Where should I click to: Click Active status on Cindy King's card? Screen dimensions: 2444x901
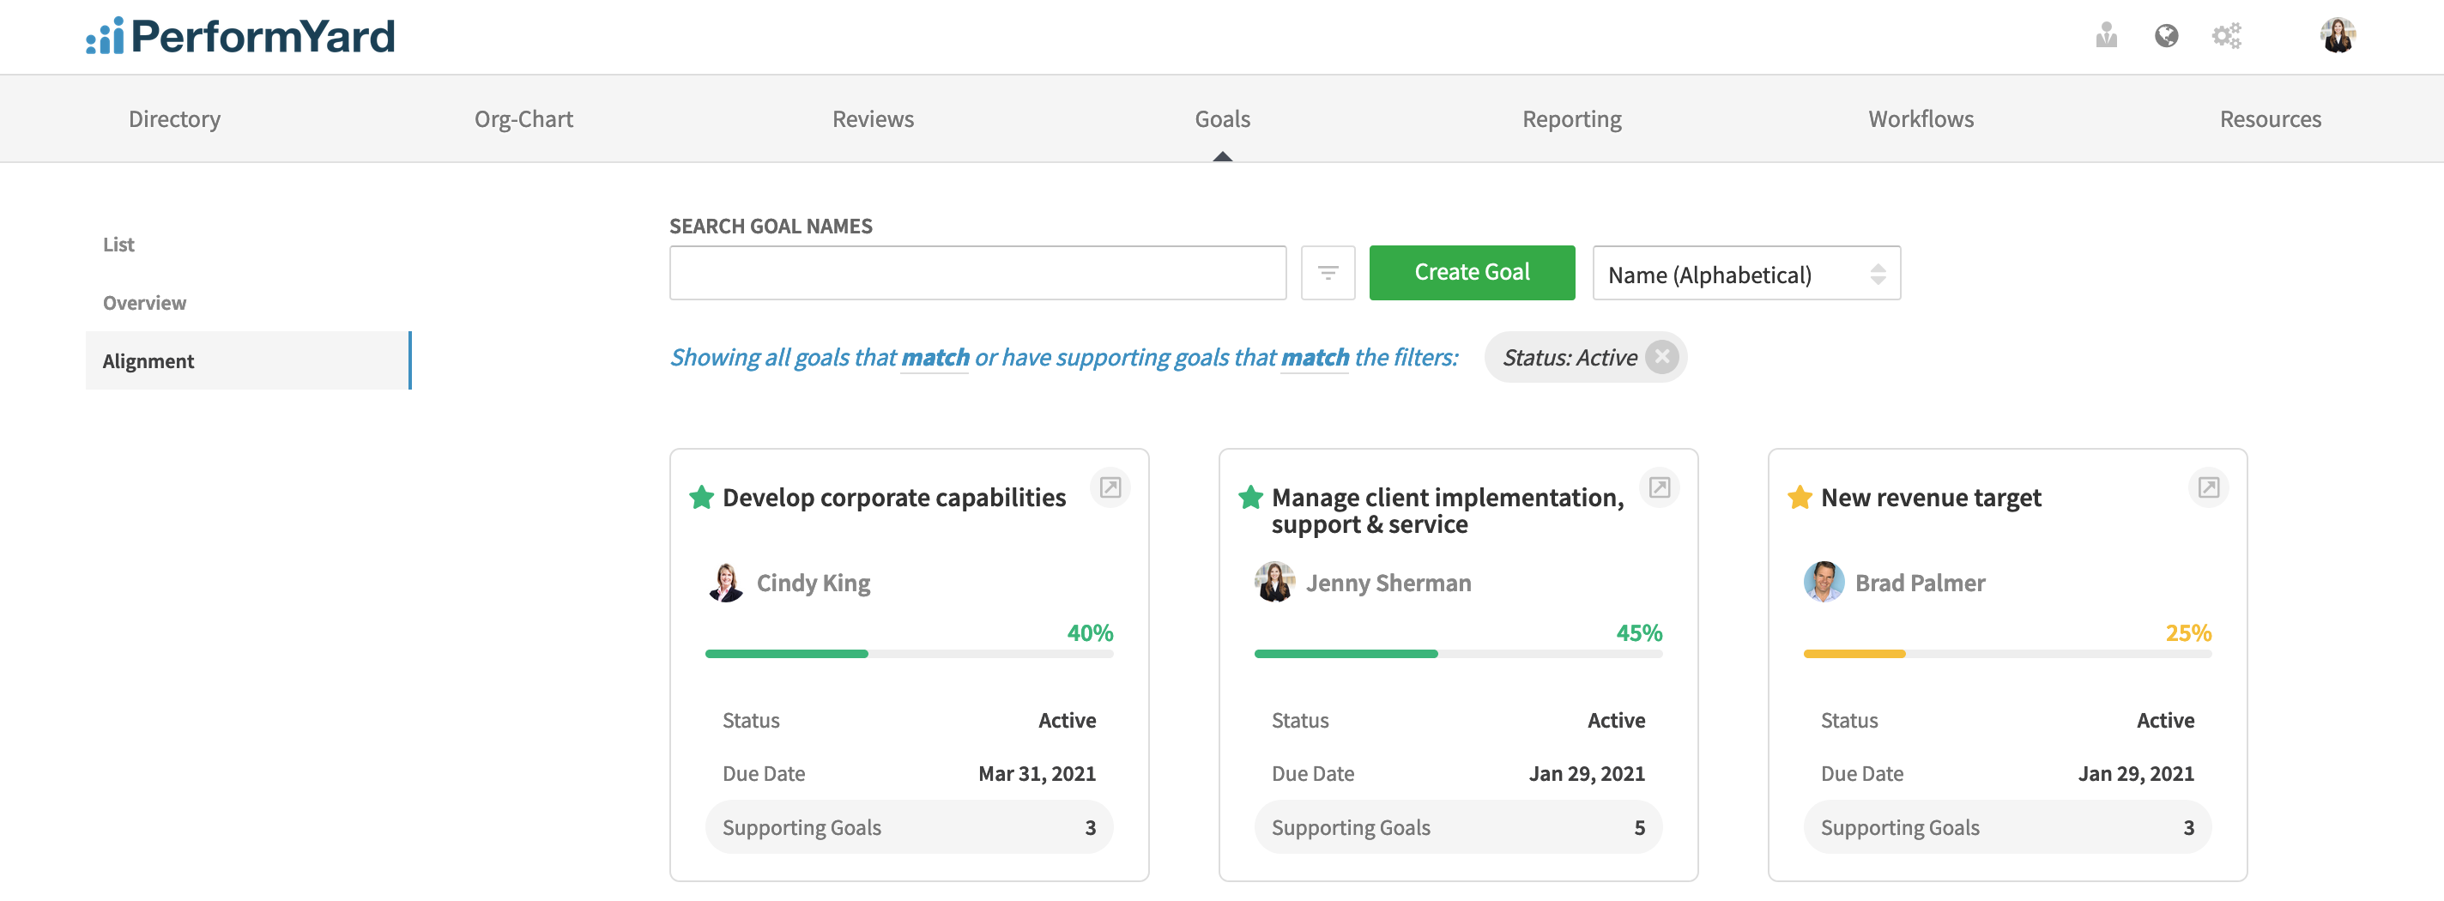click(x=1067, y=721)
